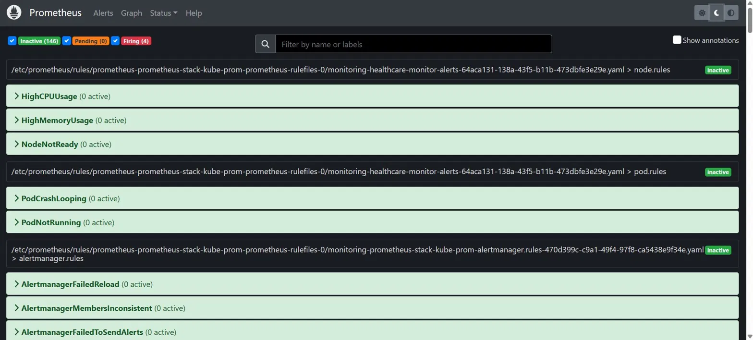Click the scrollbar down arrow
This screenshot has width=753, height=340.
point(749,336)
